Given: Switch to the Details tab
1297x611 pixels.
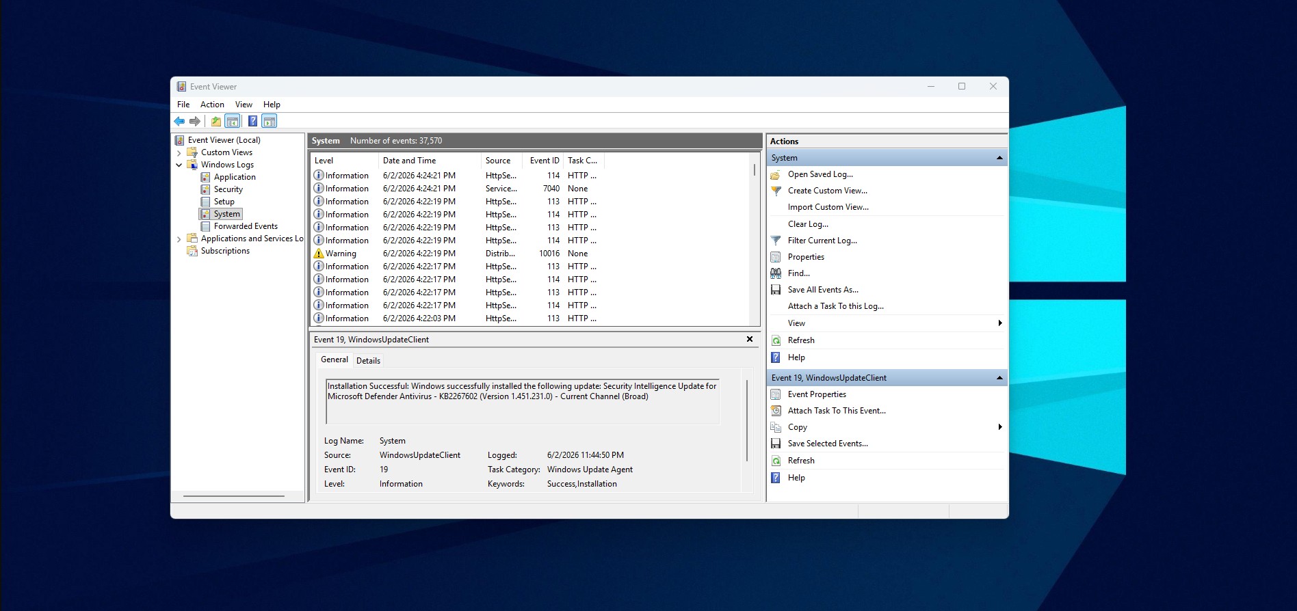Looking at the screenshot, I should [x=368, y=361].
